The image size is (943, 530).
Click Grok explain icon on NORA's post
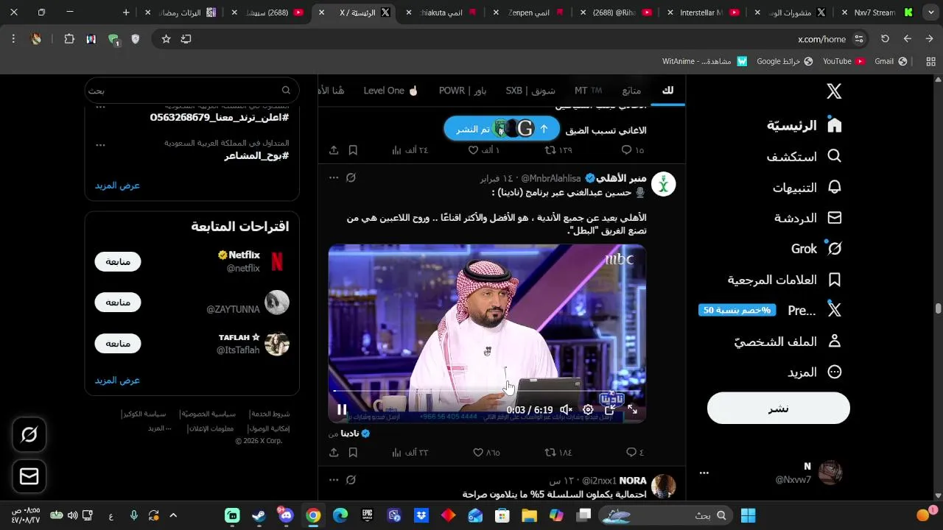(x=351, y=480)
